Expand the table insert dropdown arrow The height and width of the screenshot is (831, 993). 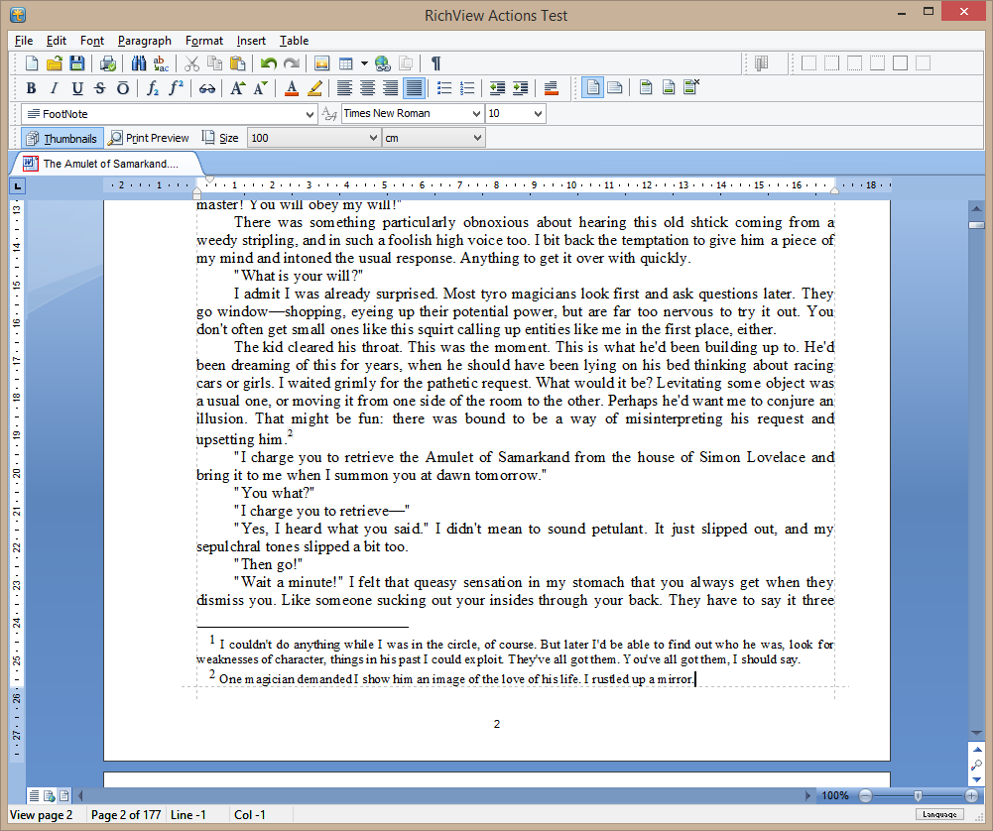[364, 63]
